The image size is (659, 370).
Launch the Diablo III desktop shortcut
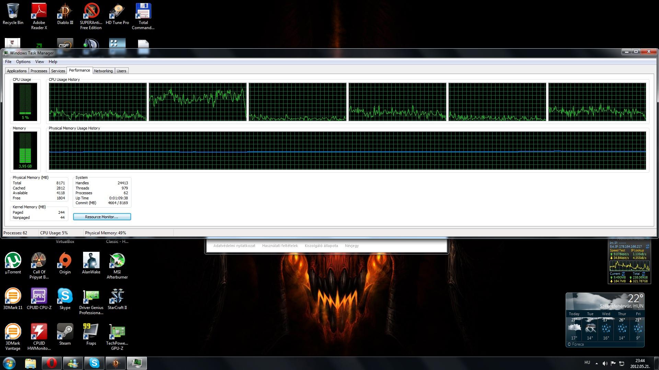coord(65,14)
